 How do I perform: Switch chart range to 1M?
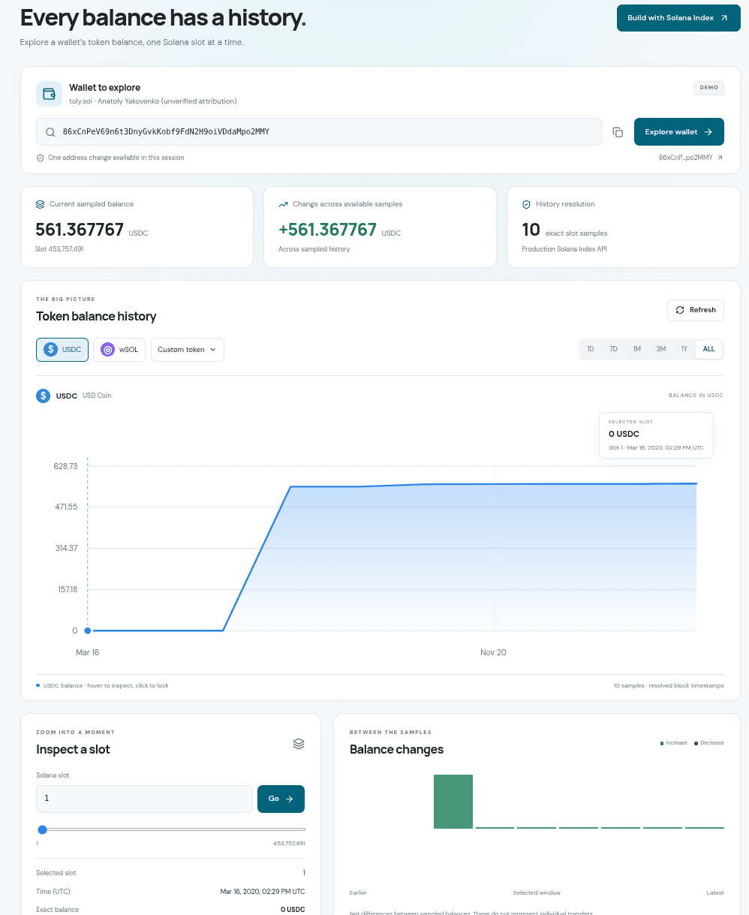(x=636, y=349)
